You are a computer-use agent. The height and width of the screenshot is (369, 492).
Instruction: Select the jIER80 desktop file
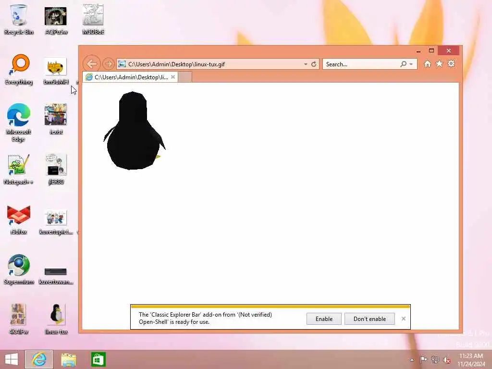[x=56, y=170]
